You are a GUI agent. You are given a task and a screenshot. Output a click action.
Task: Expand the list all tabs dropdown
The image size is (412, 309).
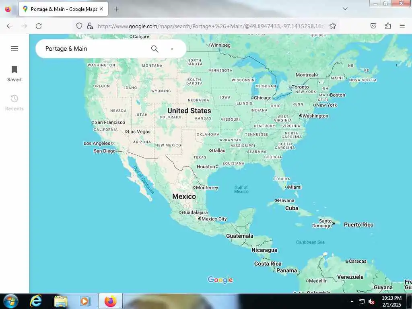click(345, 9)
